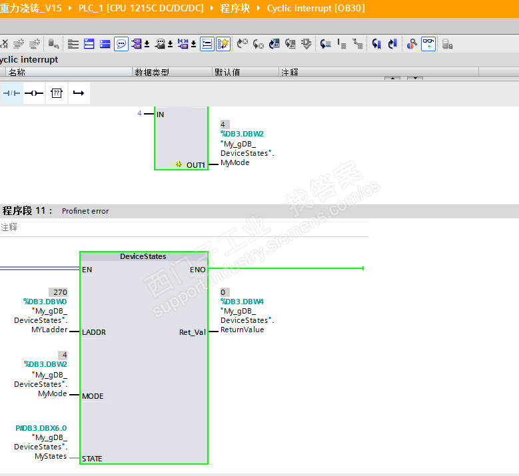Click the grey diagonal lines icon

[358, 44]
